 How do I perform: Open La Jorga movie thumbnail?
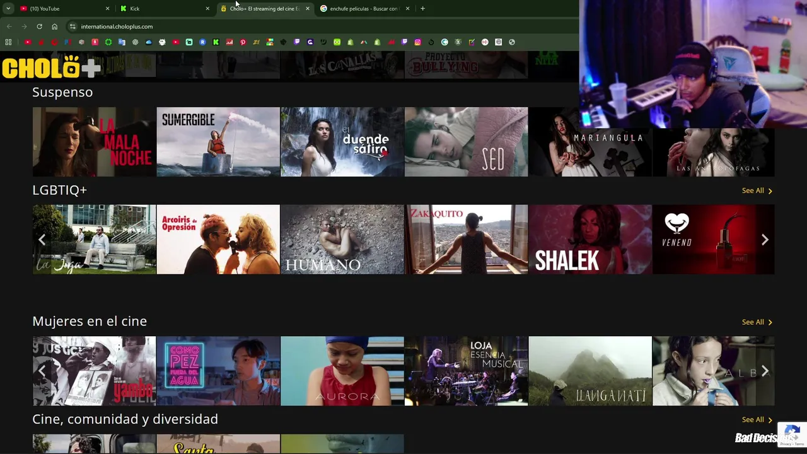point(94,240)
